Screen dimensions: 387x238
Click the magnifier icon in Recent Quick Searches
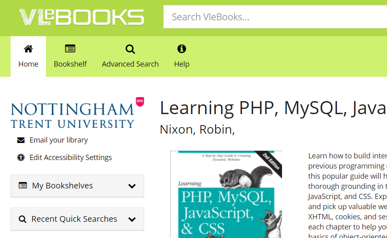(22, 219)
